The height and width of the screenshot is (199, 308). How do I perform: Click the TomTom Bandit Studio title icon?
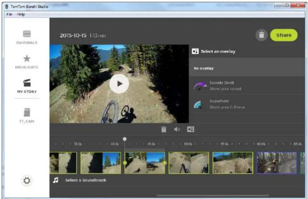click(7, 7)
